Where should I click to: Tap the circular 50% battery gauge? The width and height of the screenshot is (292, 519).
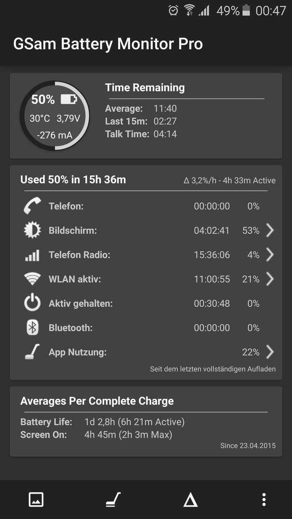pos(55,115)
